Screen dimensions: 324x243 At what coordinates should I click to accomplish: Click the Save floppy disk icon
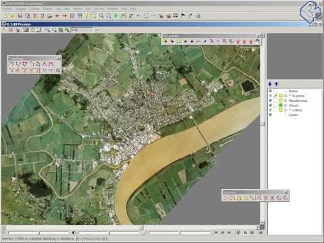coord(20,16)
